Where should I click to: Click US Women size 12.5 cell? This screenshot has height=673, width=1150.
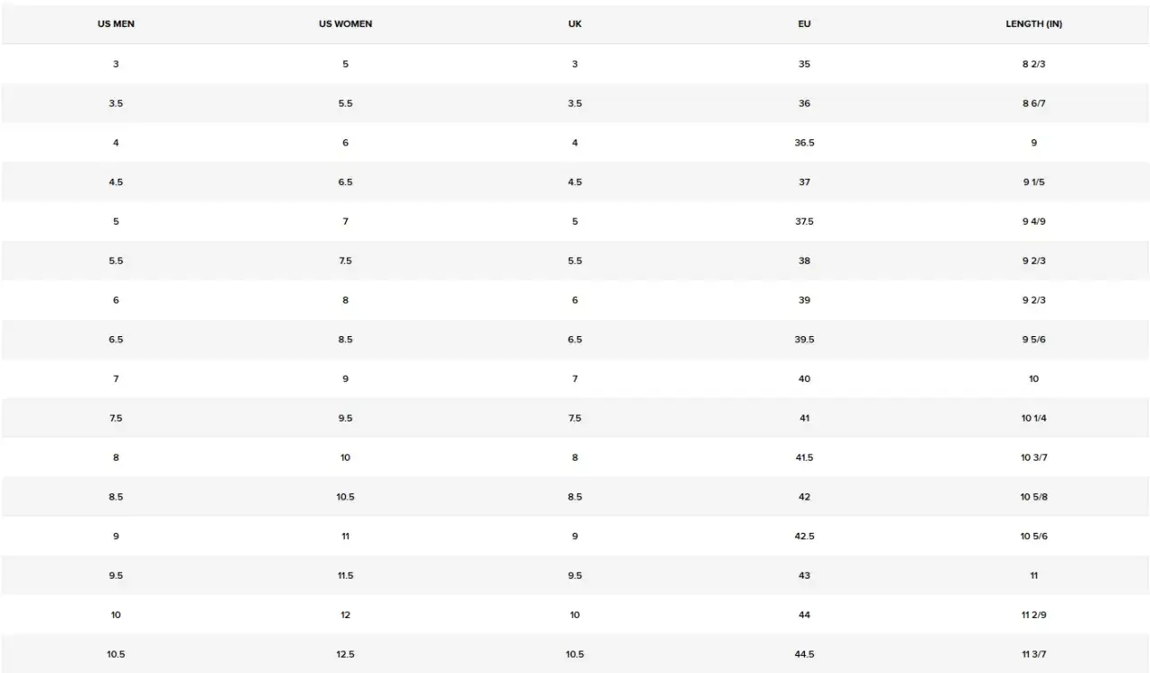pyautogui.click(x=345, y=654)
